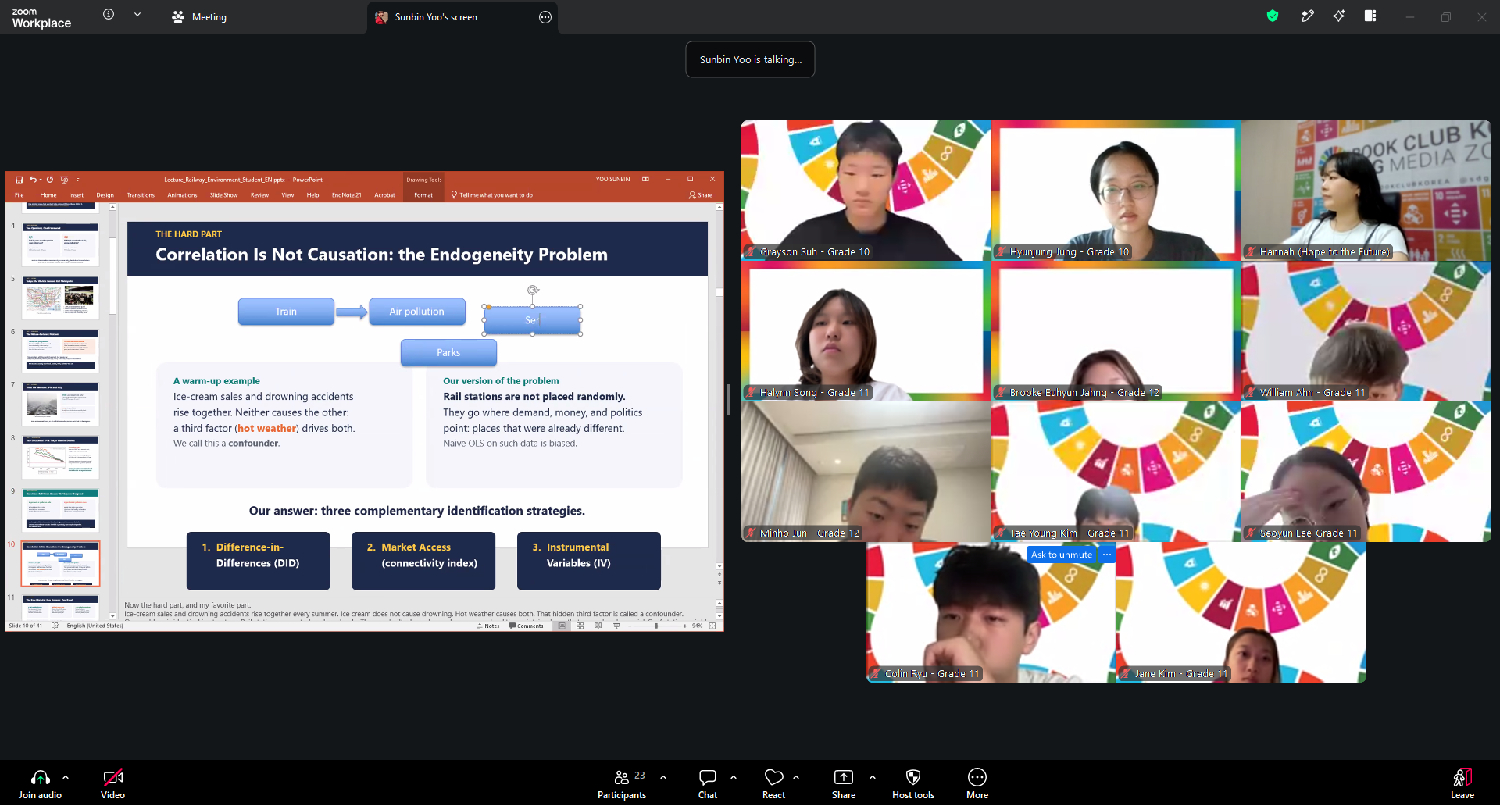Screen dimensions: 1500x806
Task: Open the More options icon
Action: coord(977,777)
